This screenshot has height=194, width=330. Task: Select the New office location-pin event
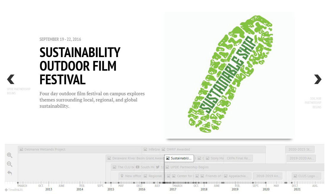point(130,176)
